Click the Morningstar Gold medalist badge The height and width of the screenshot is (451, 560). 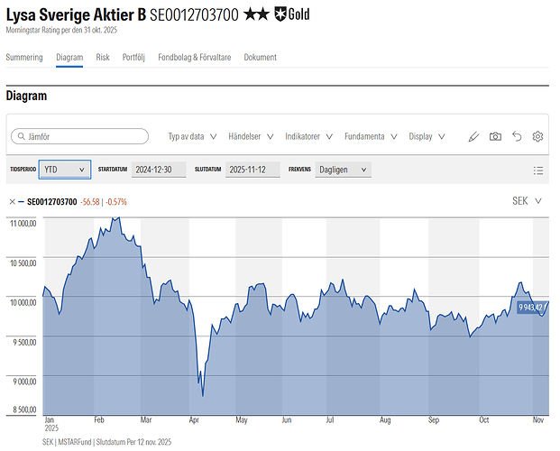click(293, 15)
